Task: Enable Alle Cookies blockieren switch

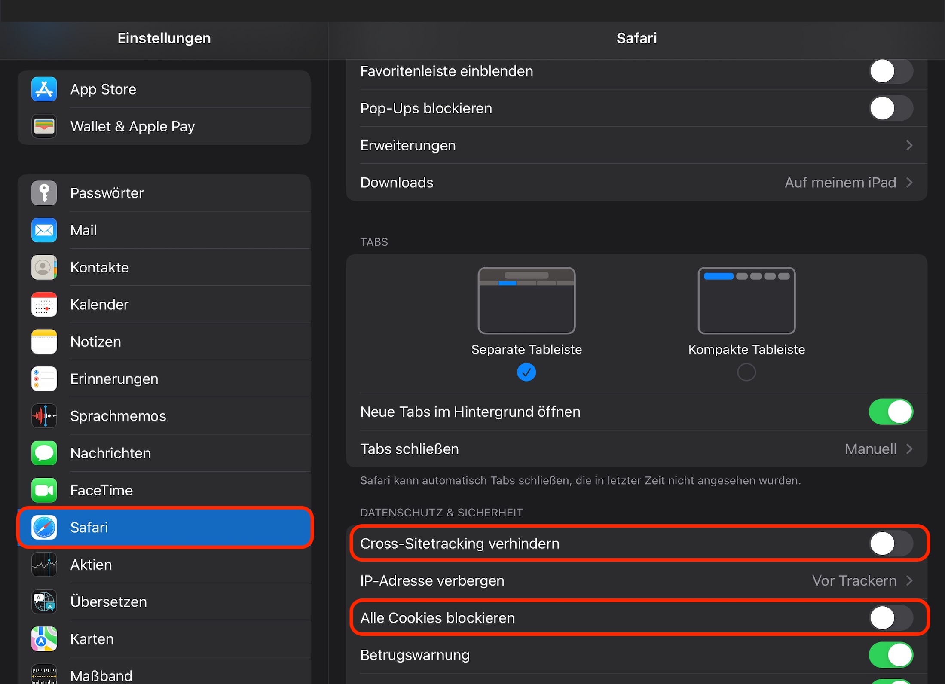Action: click(x=891, y=618)
